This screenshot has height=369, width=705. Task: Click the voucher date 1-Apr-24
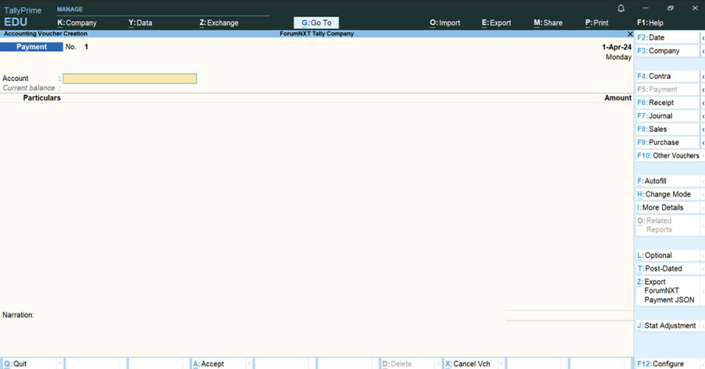point(617,47)
